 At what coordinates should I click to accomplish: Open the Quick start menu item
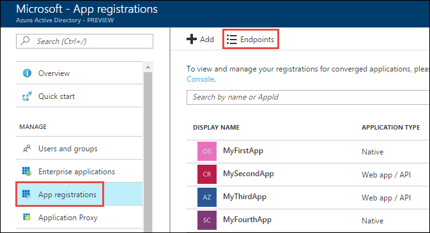point(79,96)
